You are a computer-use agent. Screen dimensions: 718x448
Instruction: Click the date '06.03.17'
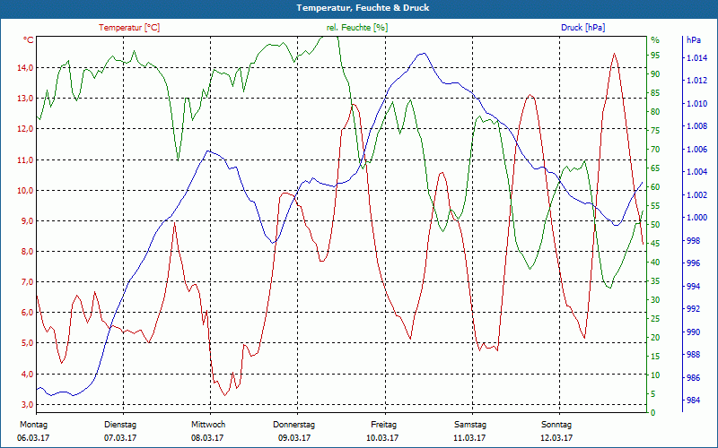point(33,438)
